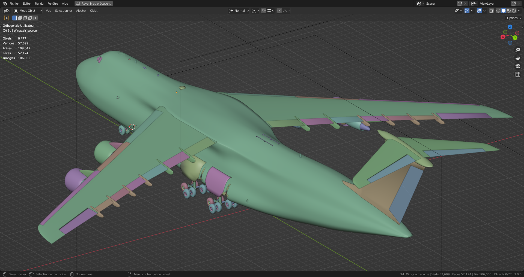The width and height of the screenshot is (524, 277).
Task: Choose the subtract selection mode
Action: click(25, 18)
